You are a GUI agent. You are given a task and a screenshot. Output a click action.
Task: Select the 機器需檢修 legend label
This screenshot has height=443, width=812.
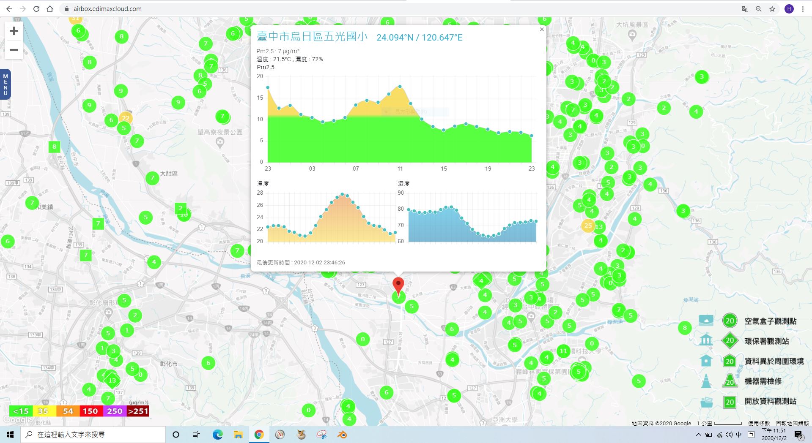pos(763,381)
